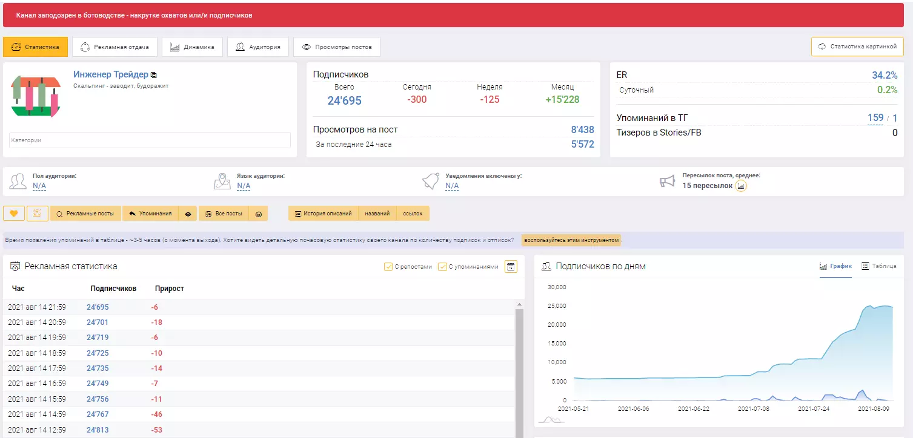The width and height of the screenshot is (913, 438).
Task: Click the advertising statistics table scrollbar
Action: (519, 369)
